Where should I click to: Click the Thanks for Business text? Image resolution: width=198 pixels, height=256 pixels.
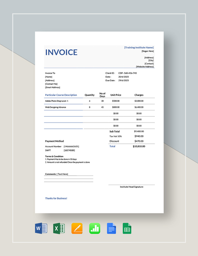[x=56, y=198]
